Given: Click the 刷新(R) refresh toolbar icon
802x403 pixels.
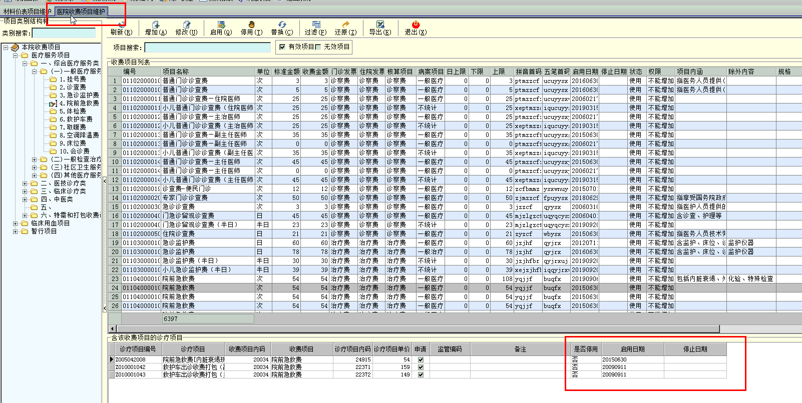Looking at the screenshot, I should (x=122, y=24).
